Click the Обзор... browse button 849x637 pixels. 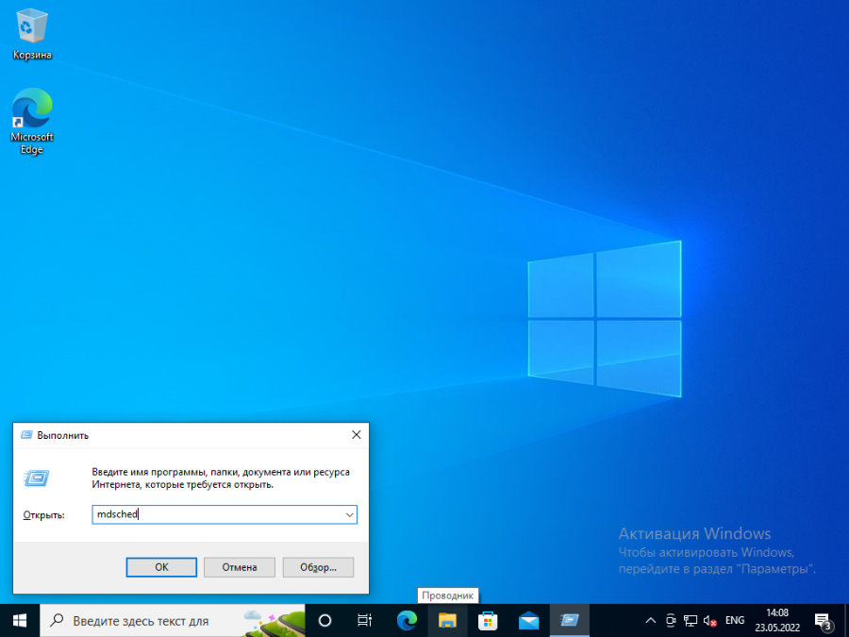tap(319, 567)
